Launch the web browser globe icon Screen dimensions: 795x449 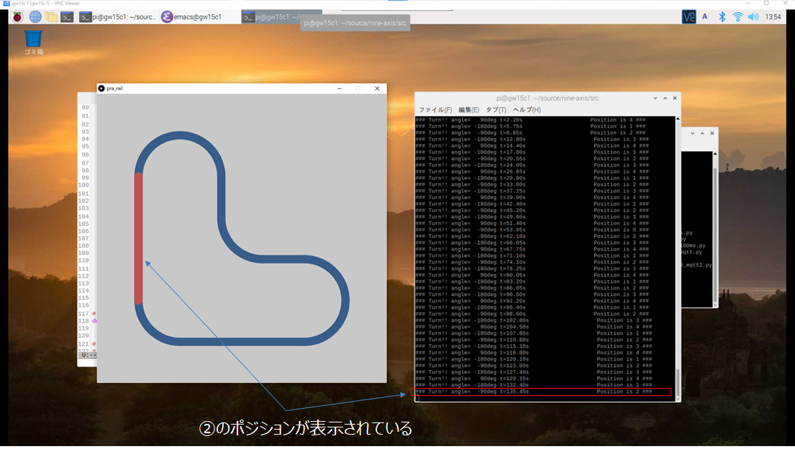point(35,17)
